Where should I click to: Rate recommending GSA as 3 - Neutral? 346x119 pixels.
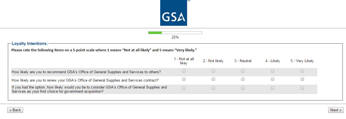click(243, 71)
